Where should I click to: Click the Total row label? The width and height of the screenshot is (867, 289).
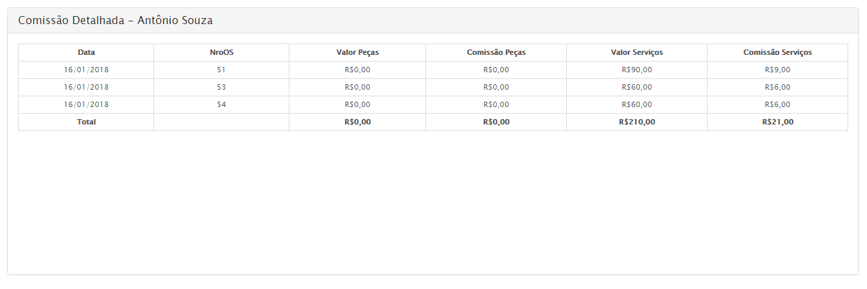pyautogui.click(x=86, y=122)
